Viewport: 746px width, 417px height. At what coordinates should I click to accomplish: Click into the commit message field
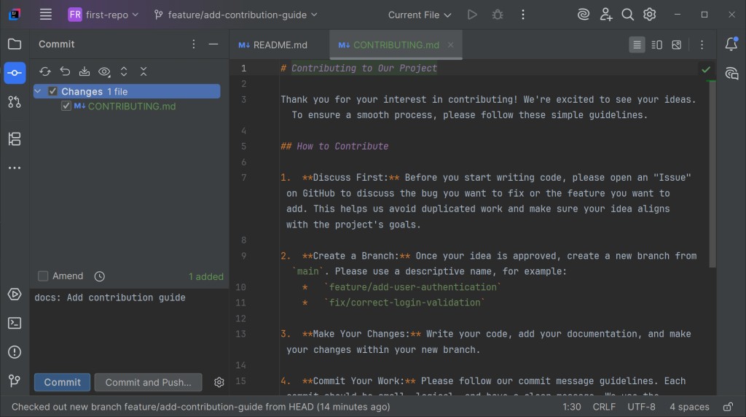tap(129, 329)
